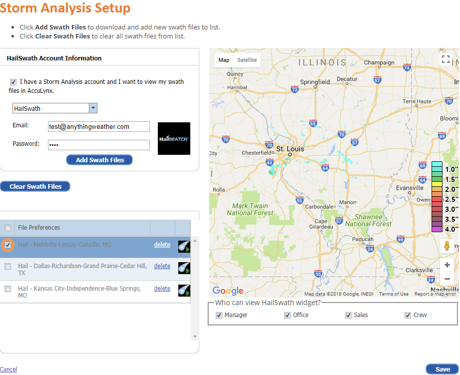Click Cape Girardeau label on the map
Image resolution: width=460 pixels, height=375 pixels.
(321, 224)
